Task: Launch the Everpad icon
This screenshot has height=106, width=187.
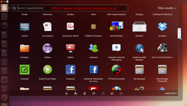Action: click(25, 69)
